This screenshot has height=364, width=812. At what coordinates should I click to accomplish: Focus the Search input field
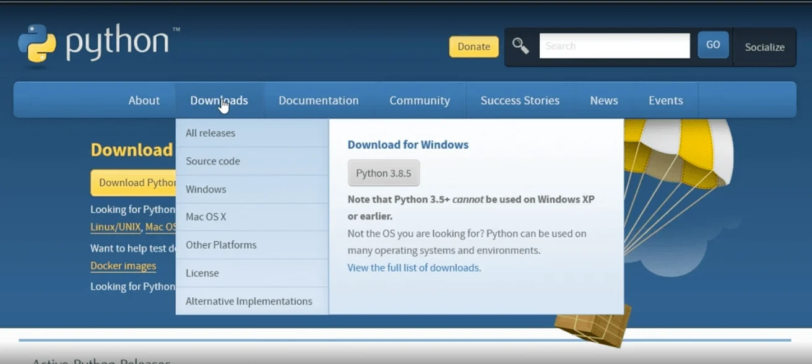click(615, 46)
